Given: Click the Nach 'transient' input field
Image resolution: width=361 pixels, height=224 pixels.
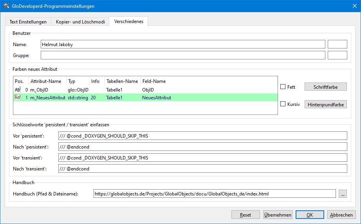Looking at the screenshot, I should point(202,168).
